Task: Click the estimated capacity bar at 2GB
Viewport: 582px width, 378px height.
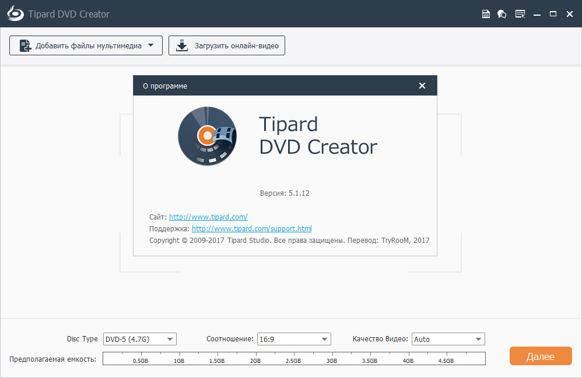Action: tap(256, 358)
